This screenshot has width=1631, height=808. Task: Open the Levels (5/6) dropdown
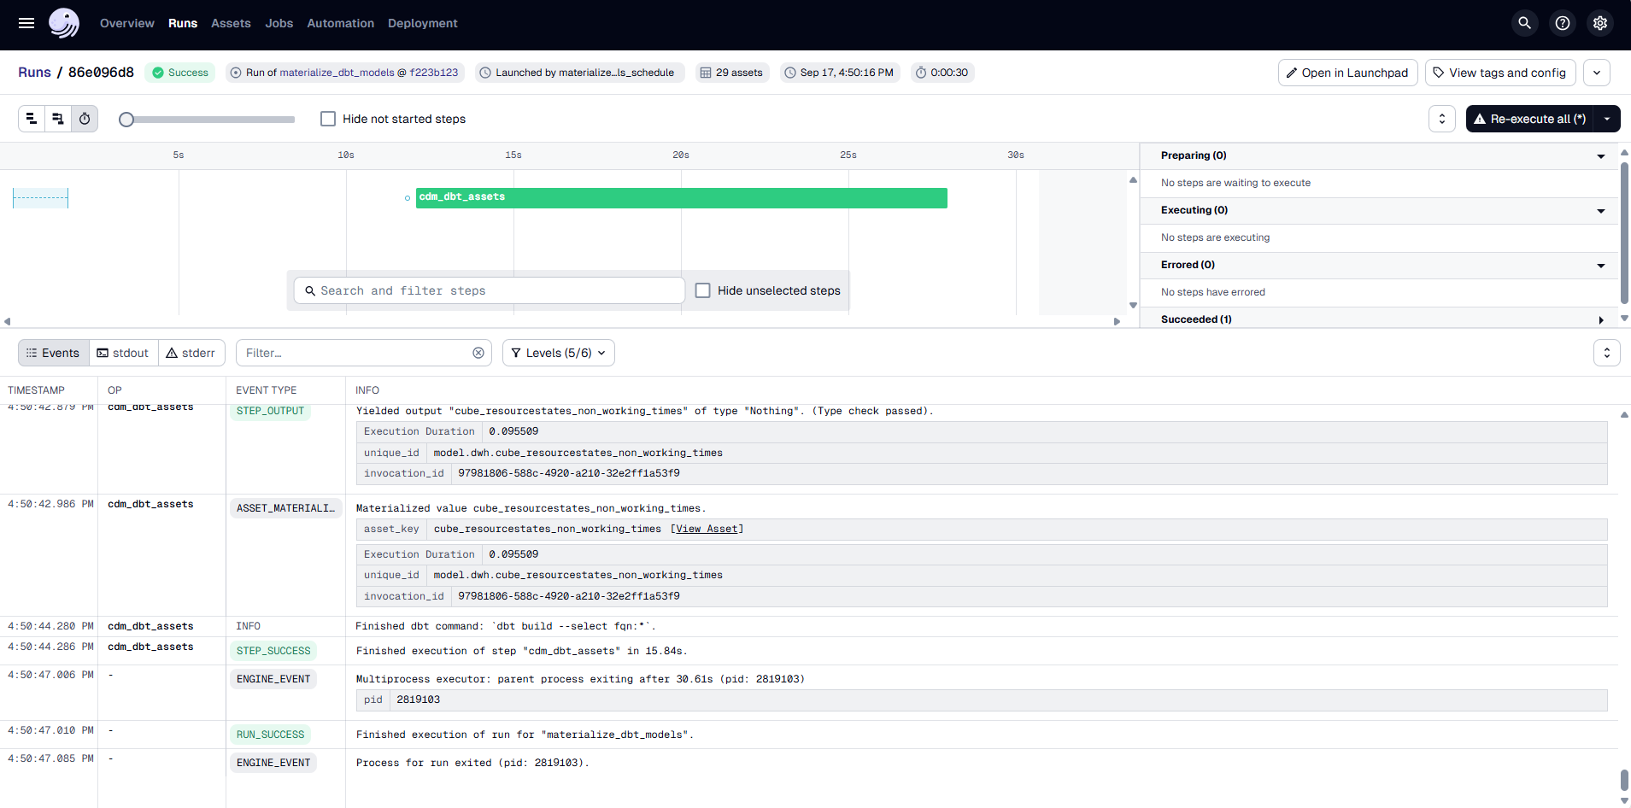point(559,353)
